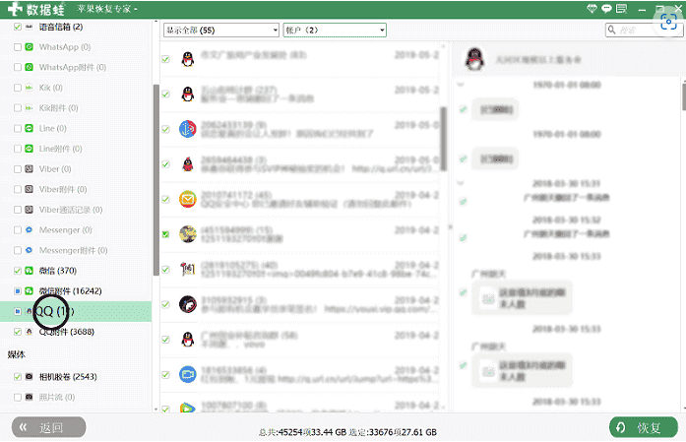The height and width of the screenshot is (442, 686).
Task: Click the status text 总共:45254项33.44 GB
Action: tap(302, 432)
